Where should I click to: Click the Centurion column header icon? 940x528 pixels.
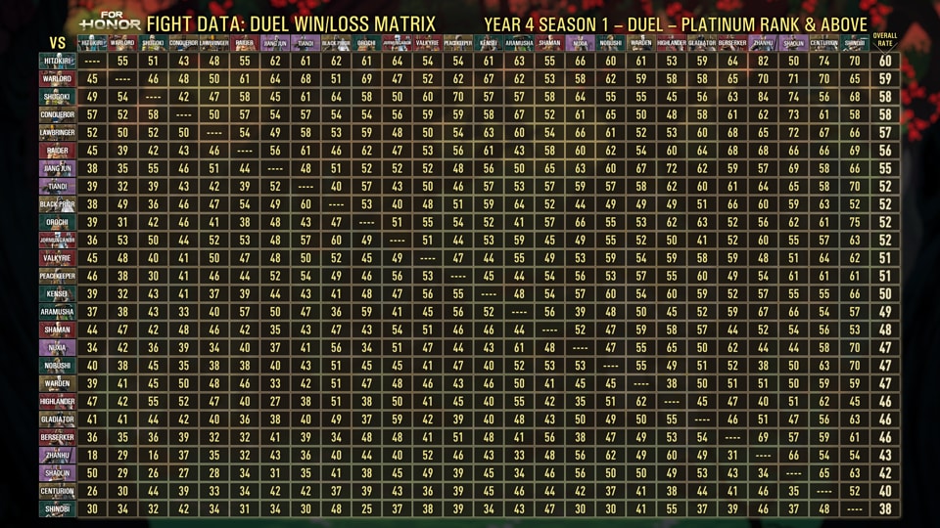[x=824, y=43]
